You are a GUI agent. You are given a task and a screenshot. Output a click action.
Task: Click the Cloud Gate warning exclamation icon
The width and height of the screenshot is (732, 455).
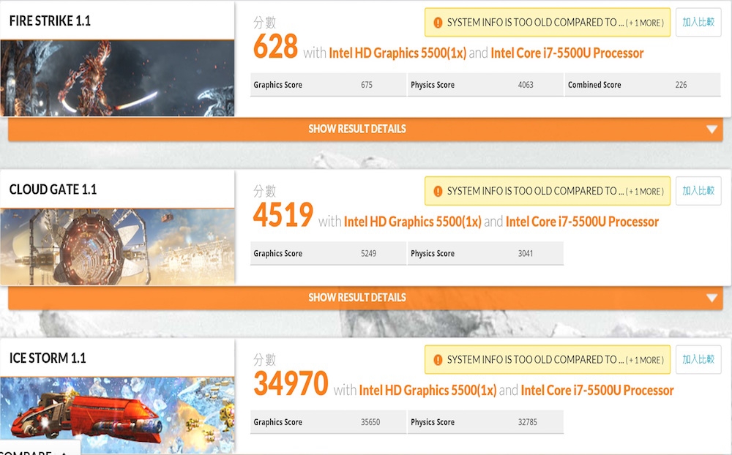click(x=438, y=192)
